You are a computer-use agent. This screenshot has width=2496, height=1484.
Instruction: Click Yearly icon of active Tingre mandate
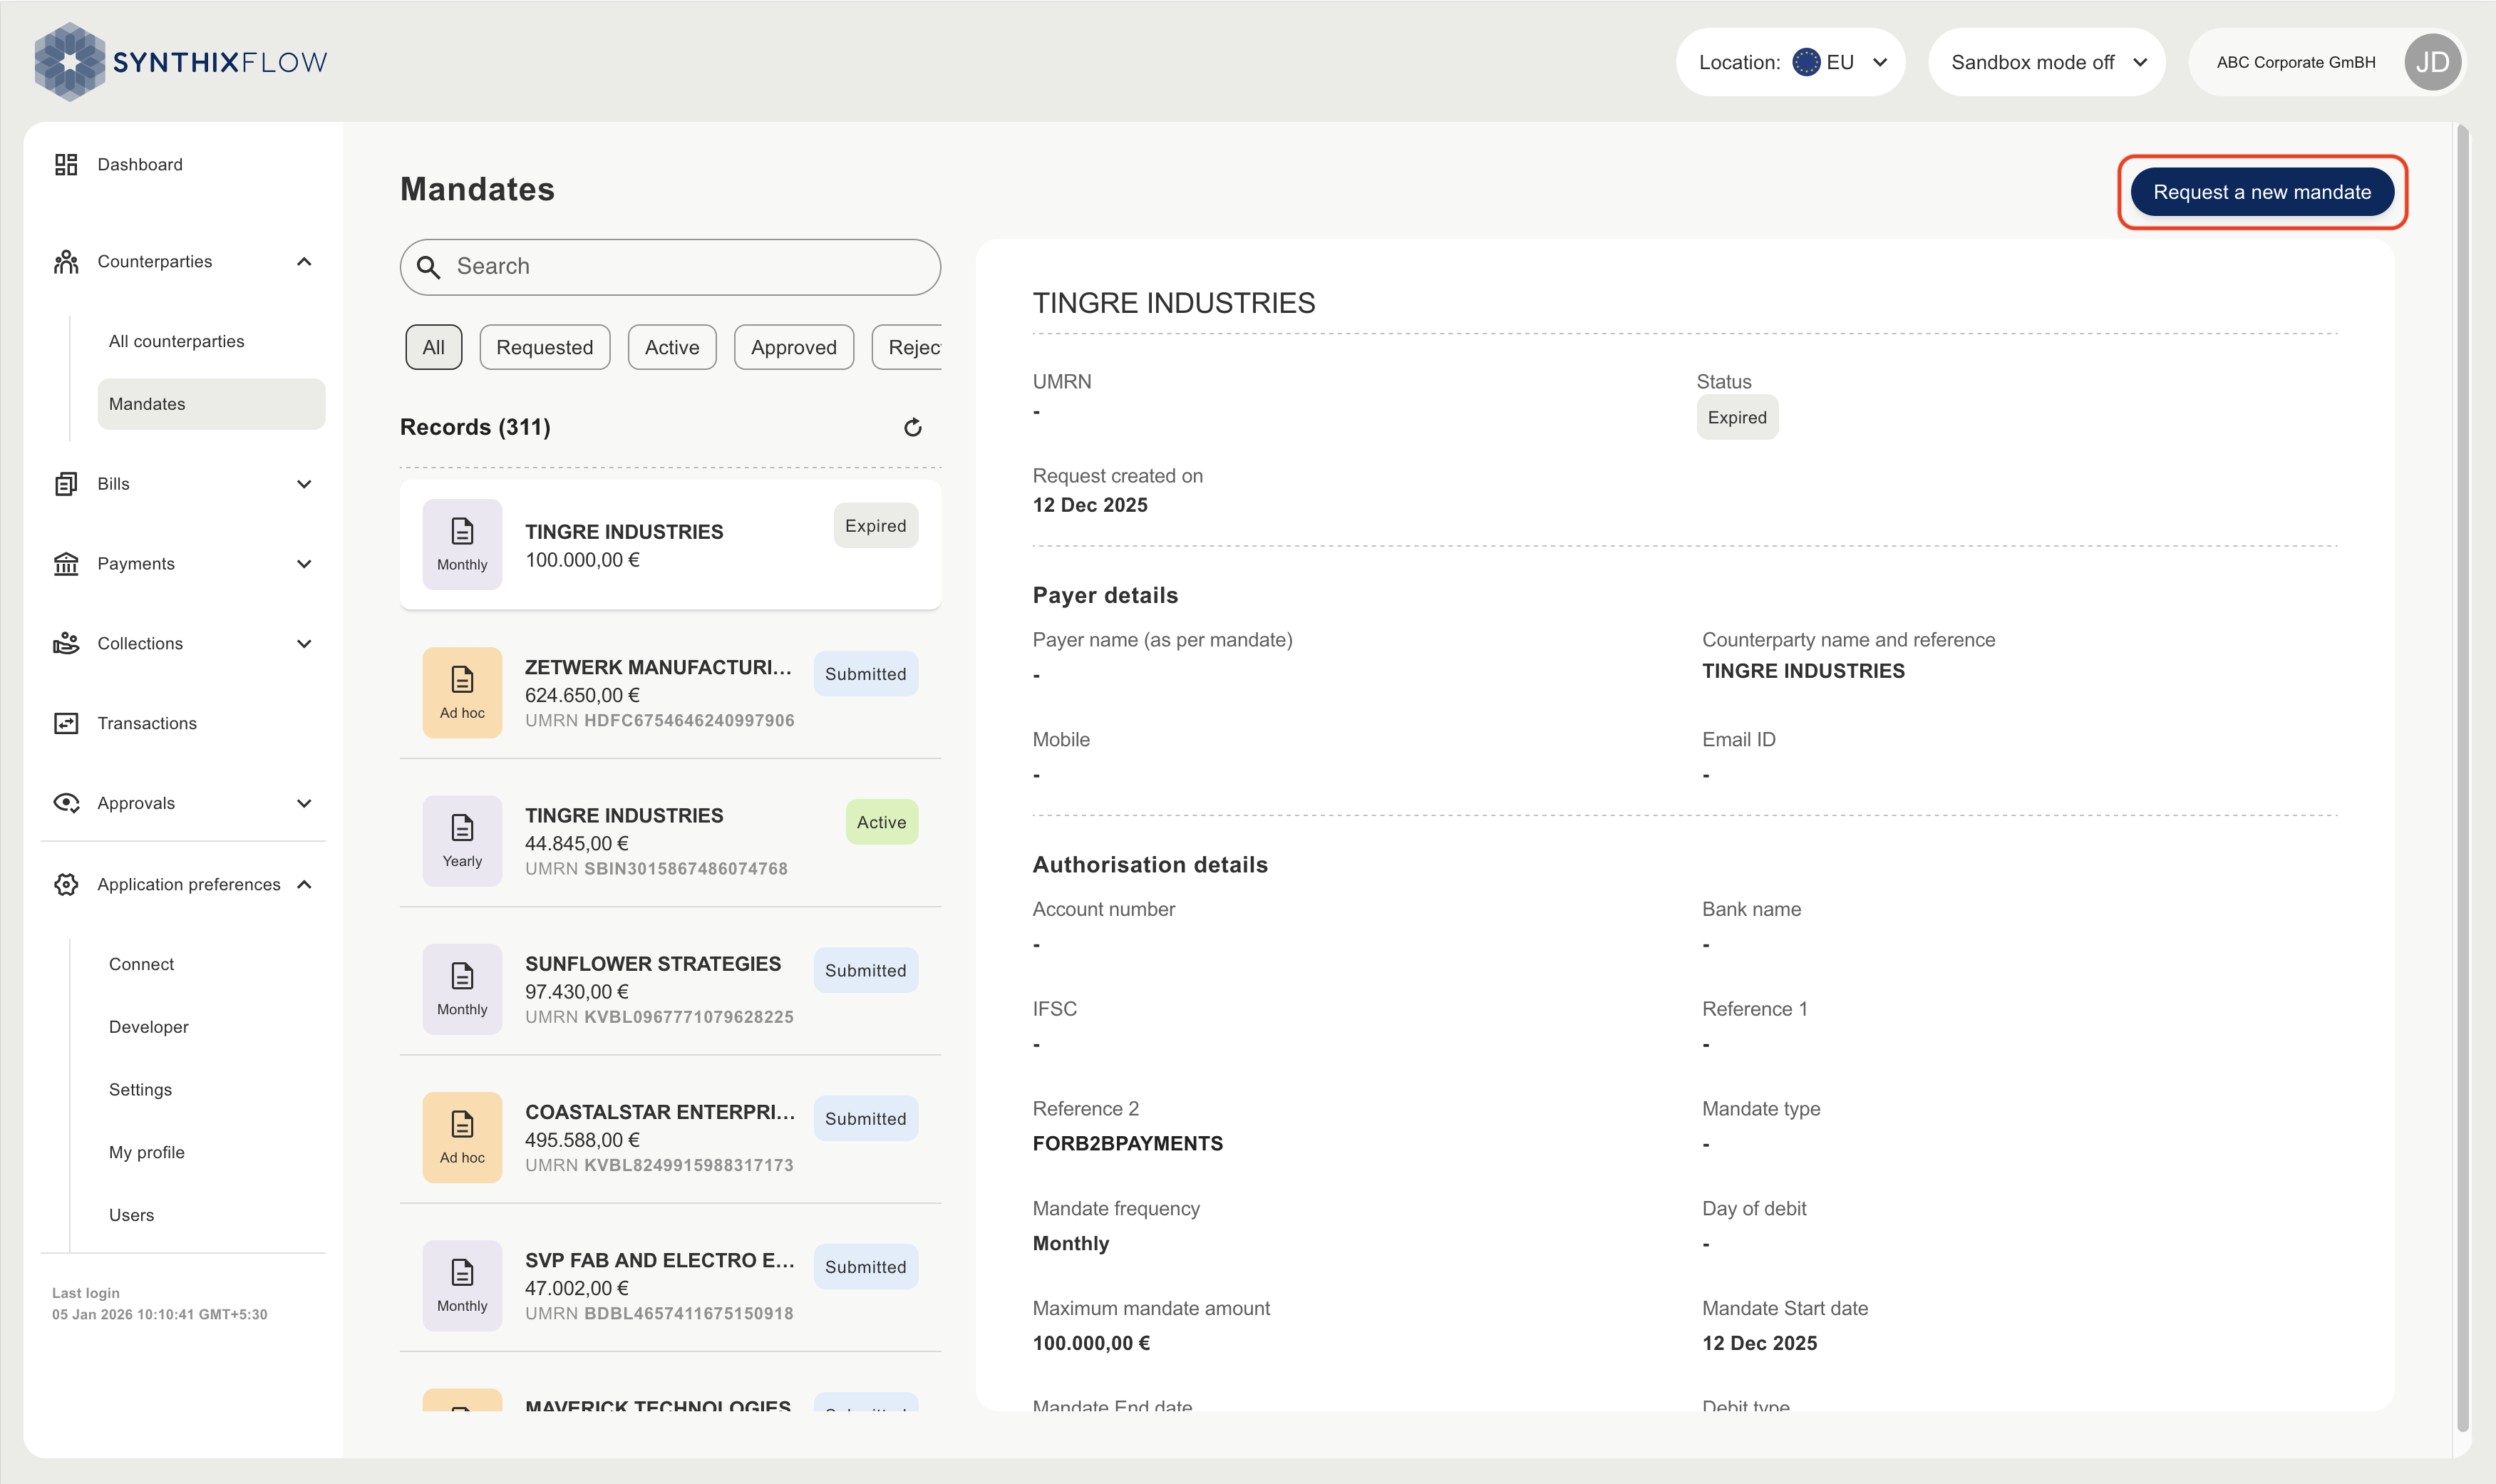[x=462, y=841]
